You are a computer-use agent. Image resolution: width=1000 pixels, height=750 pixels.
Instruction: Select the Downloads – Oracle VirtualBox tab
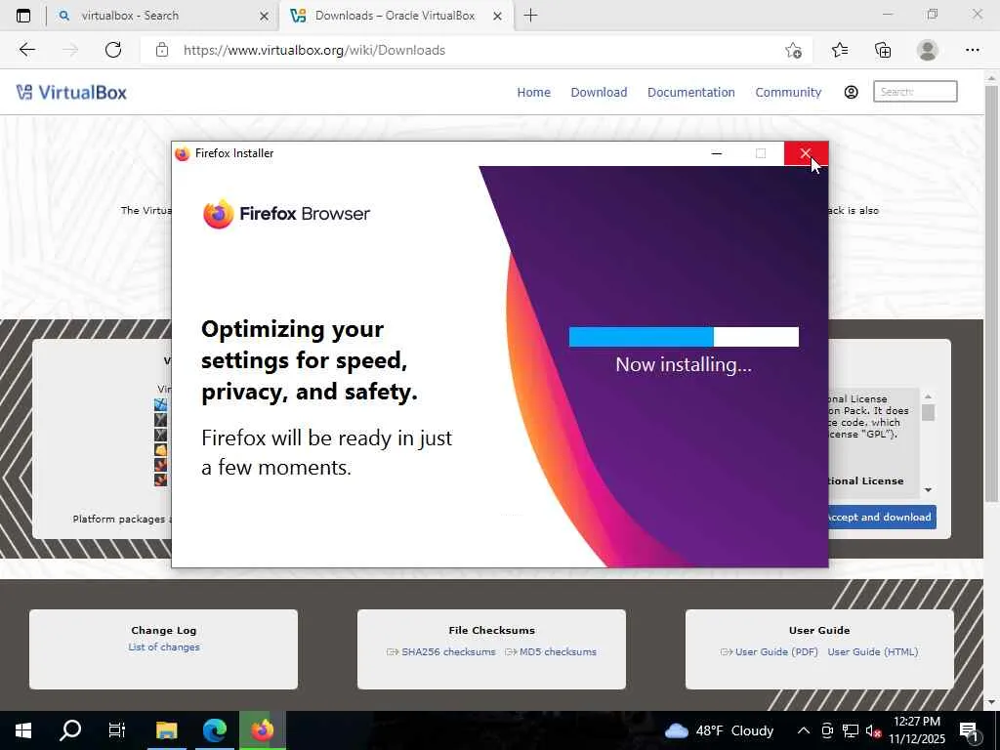[x=396, y=16]
